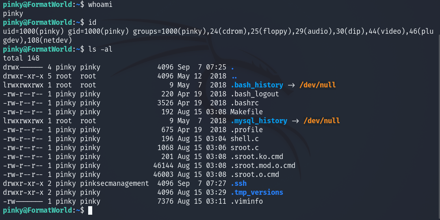Click the .sroot.mod.o.cmd filename
440x220 pixels.
point(262,166)
